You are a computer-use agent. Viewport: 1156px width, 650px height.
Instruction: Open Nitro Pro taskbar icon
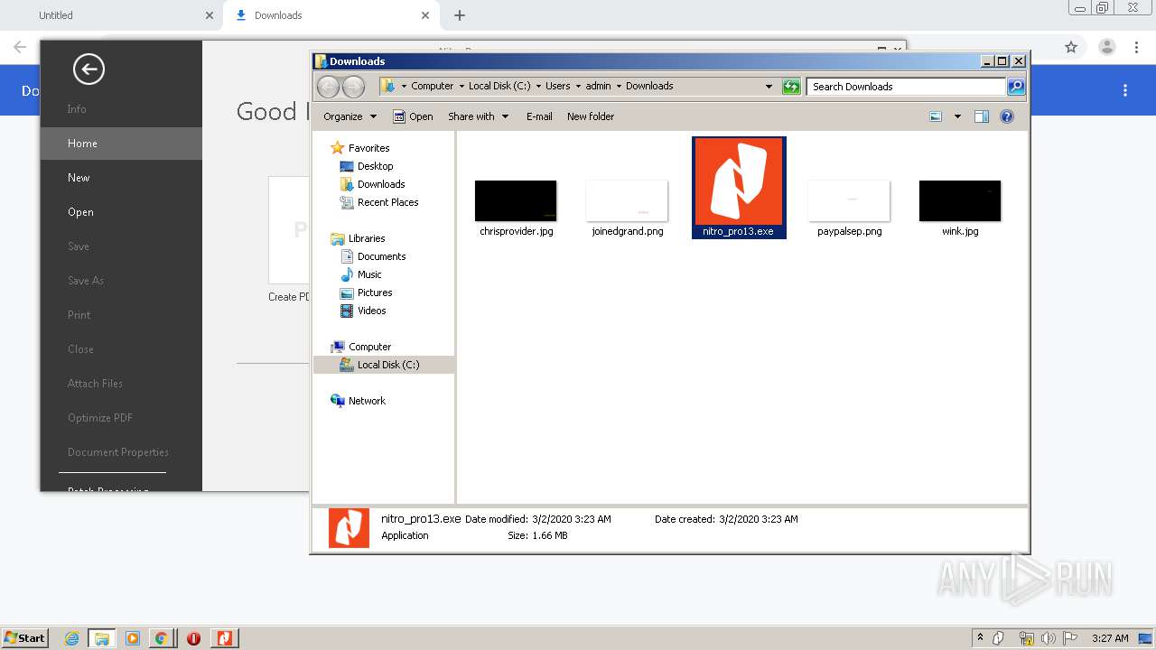pos(224,638)
